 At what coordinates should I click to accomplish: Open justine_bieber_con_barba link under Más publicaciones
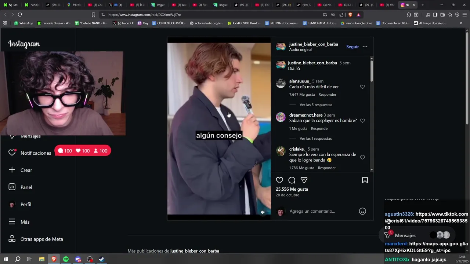(x=195, y=251)
